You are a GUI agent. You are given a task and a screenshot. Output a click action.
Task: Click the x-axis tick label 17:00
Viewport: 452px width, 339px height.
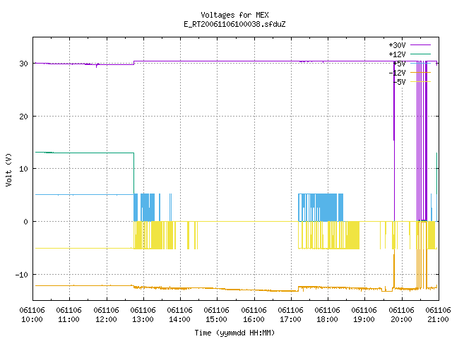(x=290, y=319)
